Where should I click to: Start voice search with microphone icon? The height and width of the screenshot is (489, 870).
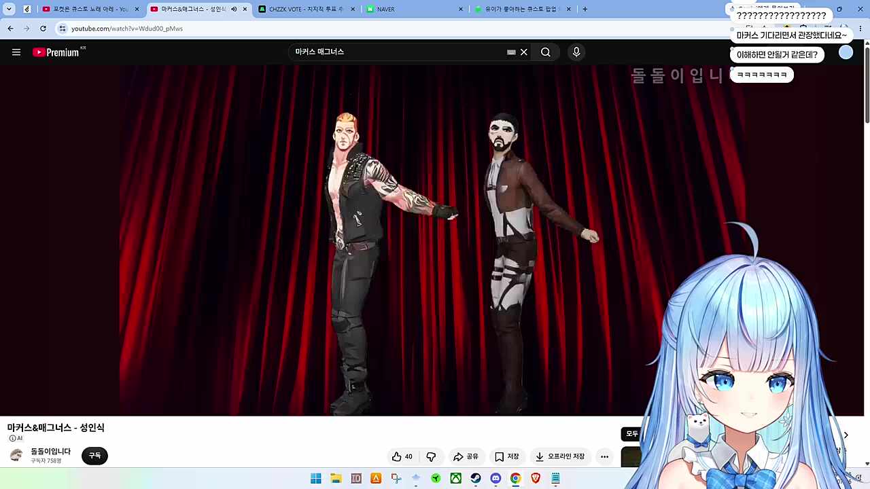pyautogui.click(x=576, y=52)
